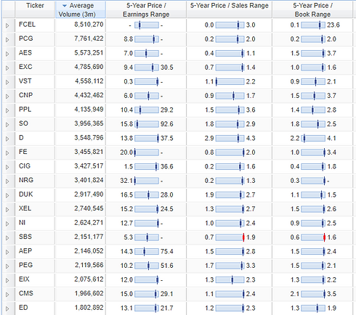The image size is (356, 315).
Task: Expand the XEL row
Action: (7, 209)
